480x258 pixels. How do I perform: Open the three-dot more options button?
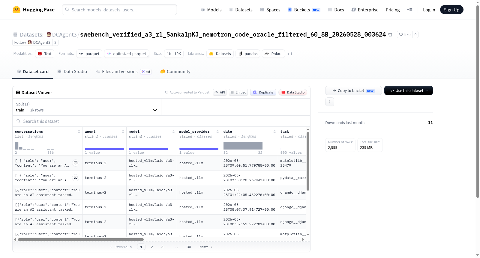tap(330, 102)
